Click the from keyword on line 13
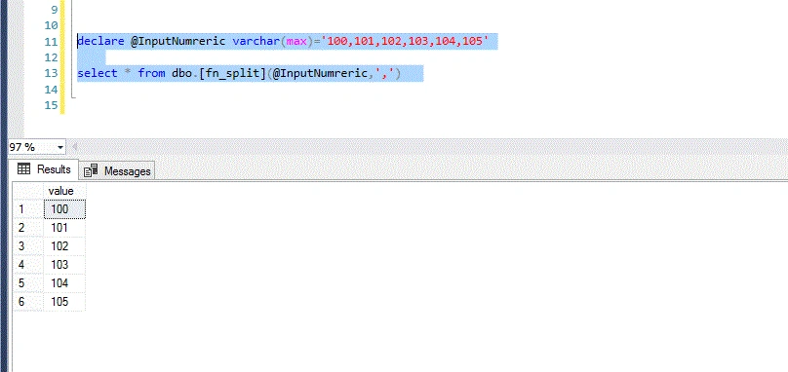The height and width of the screenshot is (372, 788). 151,73
